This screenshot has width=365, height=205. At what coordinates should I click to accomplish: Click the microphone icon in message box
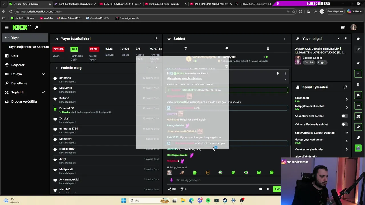point(171,180)
